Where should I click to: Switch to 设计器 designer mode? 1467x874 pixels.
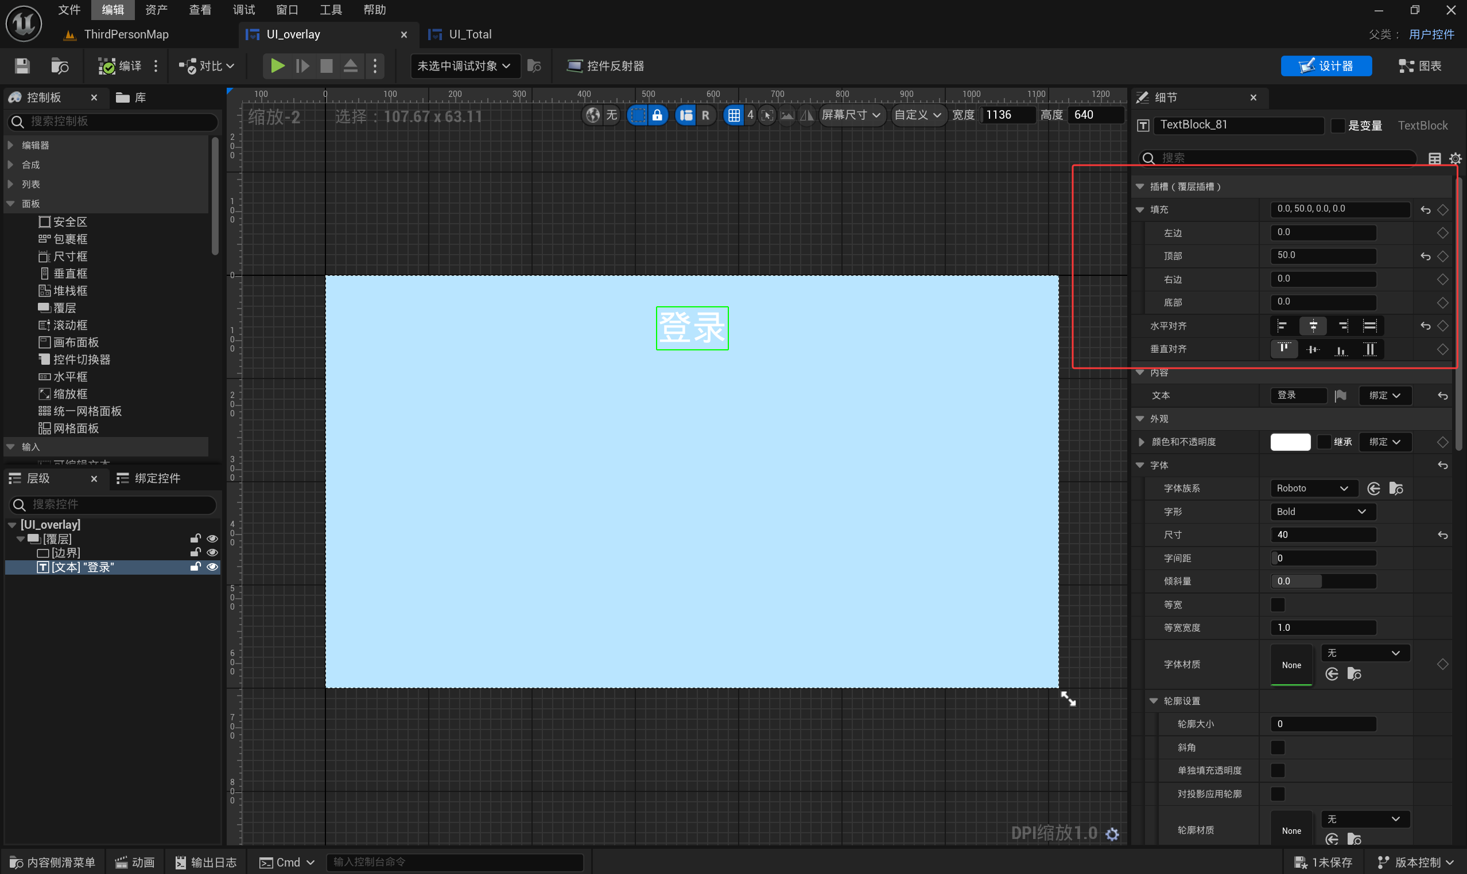click(1326, 66)
